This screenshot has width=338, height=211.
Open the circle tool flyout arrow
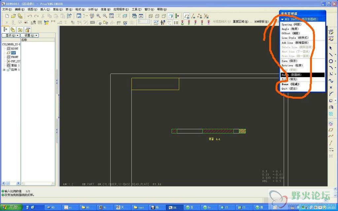335,62
